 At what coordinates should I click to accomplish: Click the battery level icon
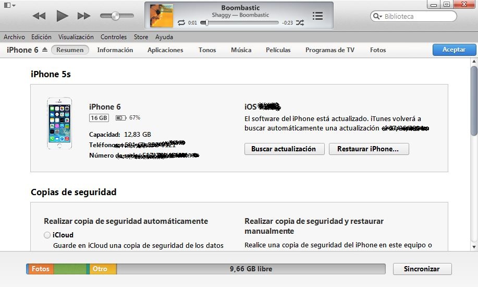coord(121,118)
